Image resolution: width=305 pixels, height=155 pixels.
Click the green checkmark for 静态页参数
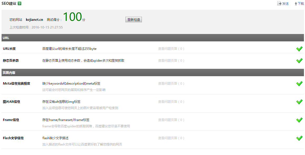[299, 61]
